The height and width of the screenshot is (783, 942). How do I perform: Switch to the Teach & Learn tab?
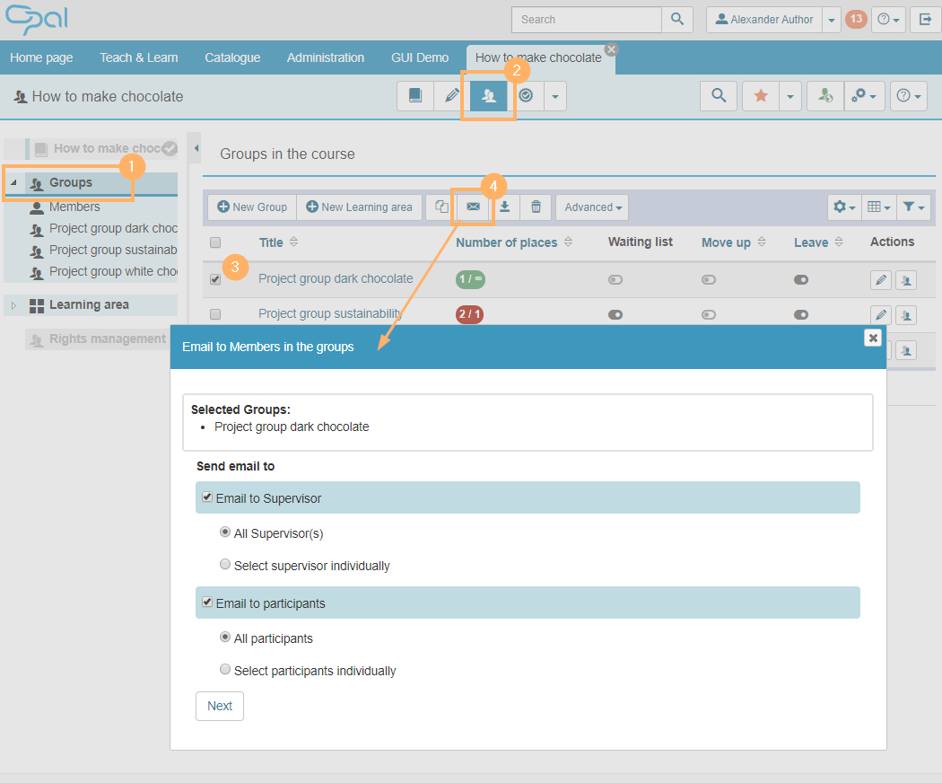[138, 57]
